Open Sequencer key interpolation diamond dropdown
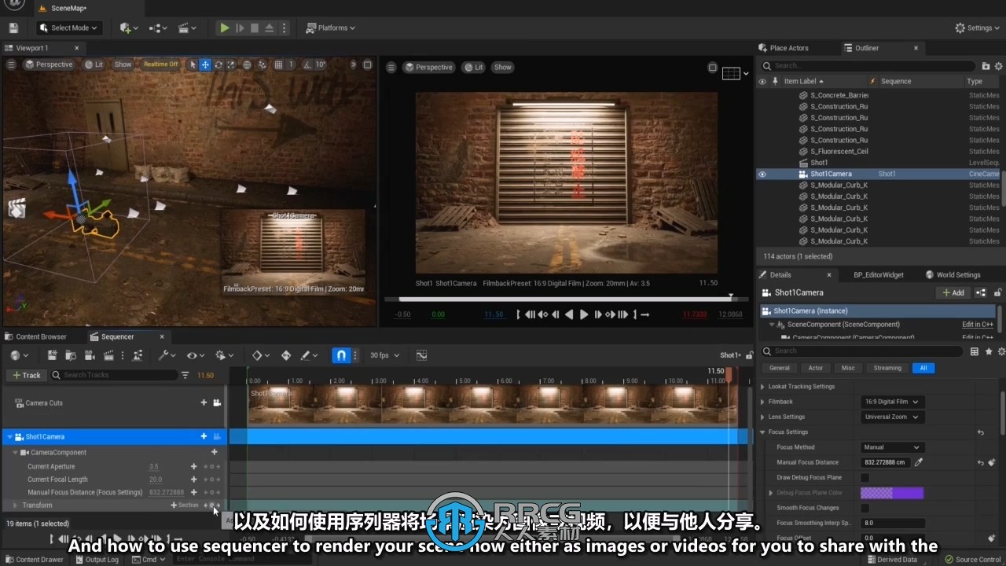 [x=260, y=355]
